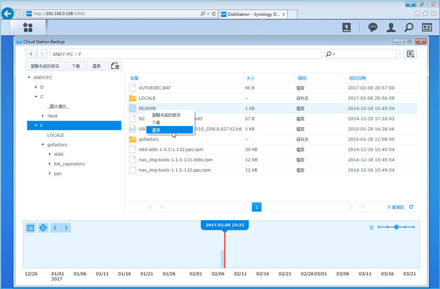The height and width of the screenshot is (289, 440).
Task: Open the user account options icon
Action: (391, 27)
